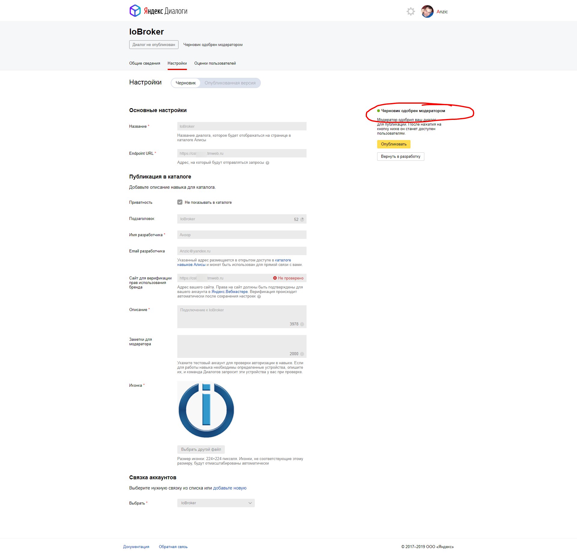Click Выбрать другой файл button

pos(201,450)
